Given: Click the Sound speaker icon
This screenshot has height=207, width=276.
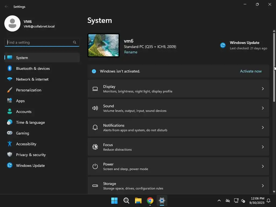Looking at the screenshot, I should pyautogui.click(x=95, y=108).
